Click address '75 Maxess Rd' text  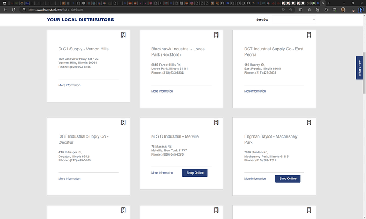pos(162,147)
